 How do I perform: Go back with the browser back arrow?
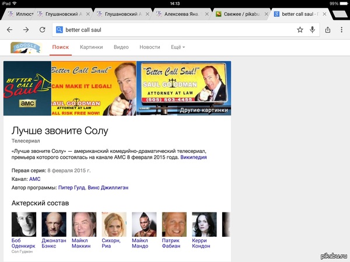pos(9,30)
